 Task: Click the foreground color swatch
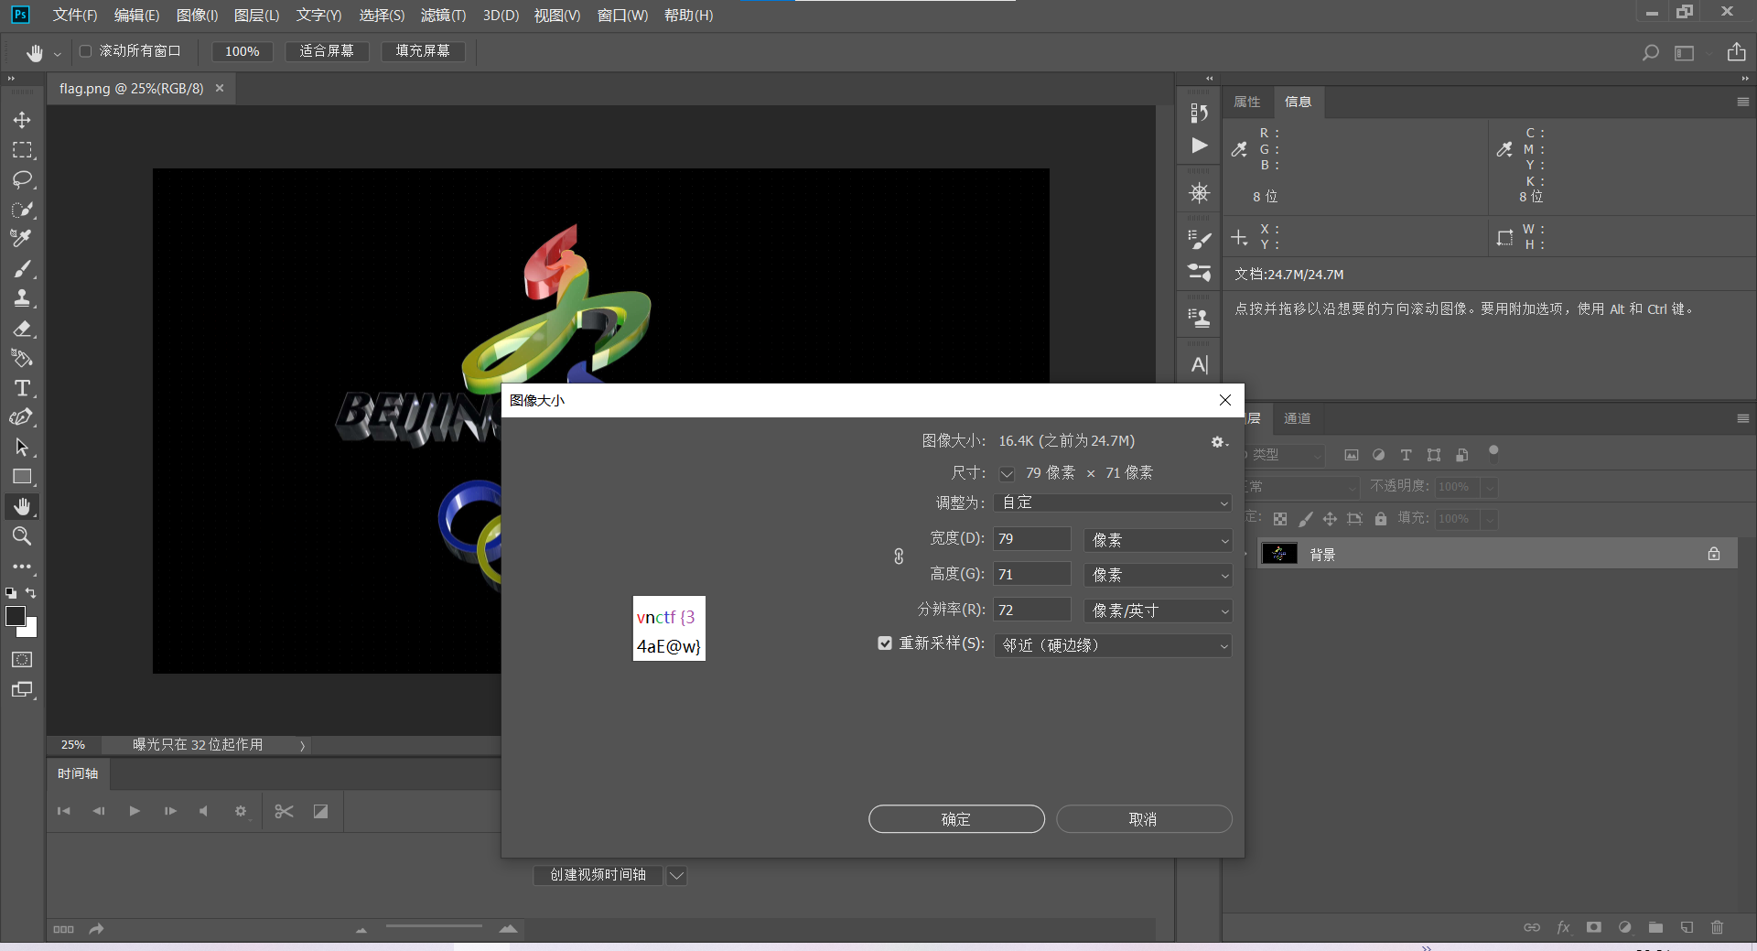16,617
